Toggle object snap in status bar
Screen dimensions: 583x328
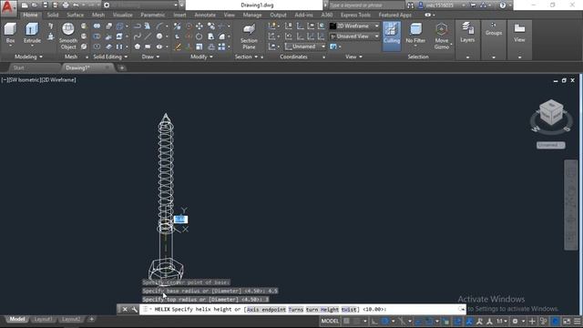pos(429,321)
